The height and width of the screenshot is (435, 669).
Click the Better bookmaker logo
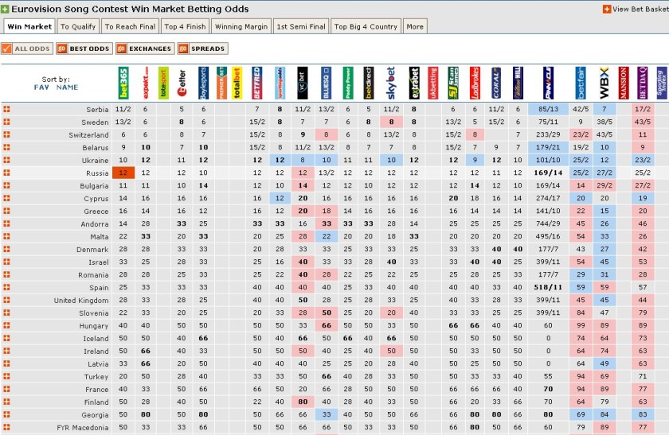pyautogui.click(x=182, y=83)
